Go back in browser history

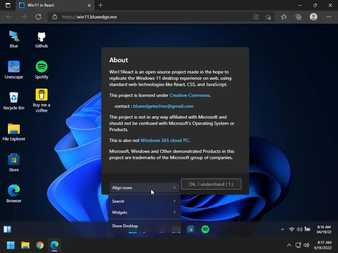coord(9,17)
